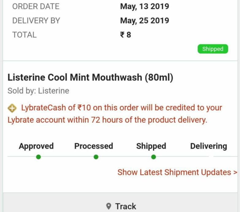Click Sold by: Listerine seller text
Screen dimensions: 240x212
(x=38, y=91)
